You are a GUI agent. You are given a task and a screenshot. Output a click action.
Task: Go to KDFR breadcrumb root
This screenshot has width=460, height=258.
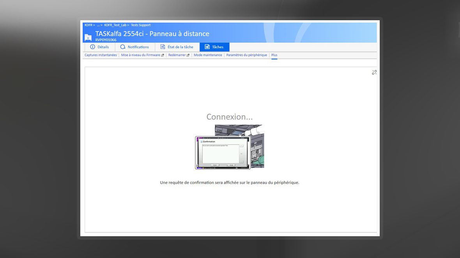88,25
